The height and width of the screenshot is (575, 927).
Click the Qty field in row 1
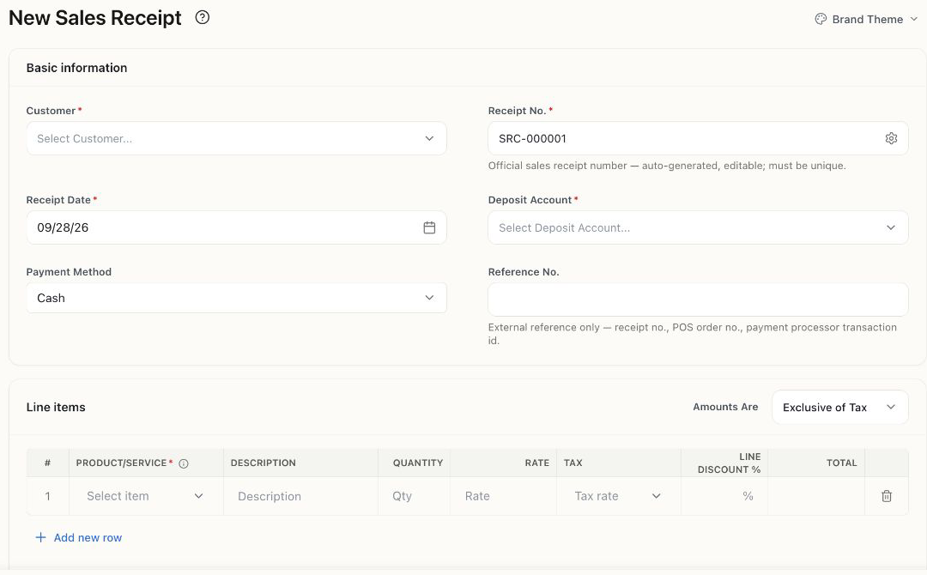tap(414, 496)
